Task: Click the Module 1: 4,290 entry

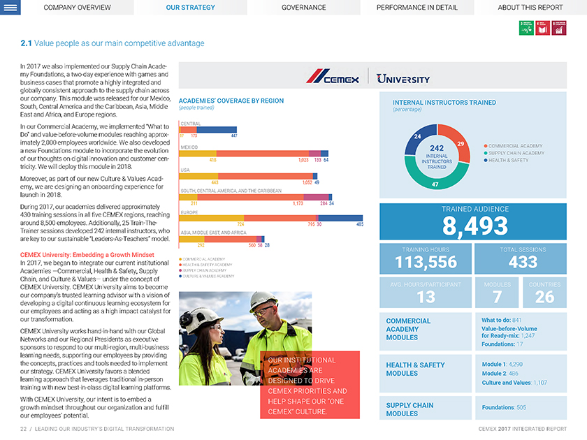Action: pos(502,365)
